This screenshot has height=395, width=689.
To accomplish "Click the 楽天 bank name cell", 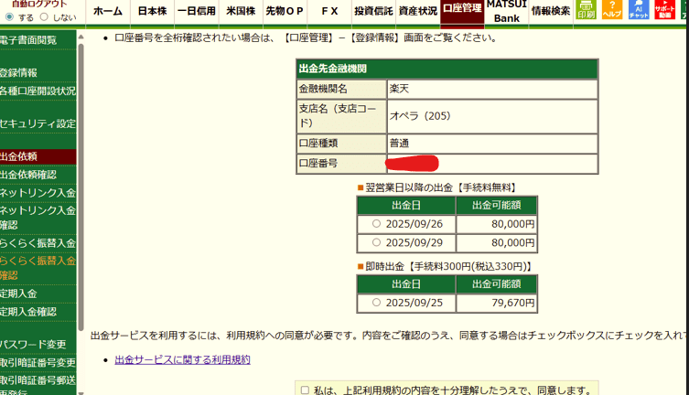I will (492, 89).
